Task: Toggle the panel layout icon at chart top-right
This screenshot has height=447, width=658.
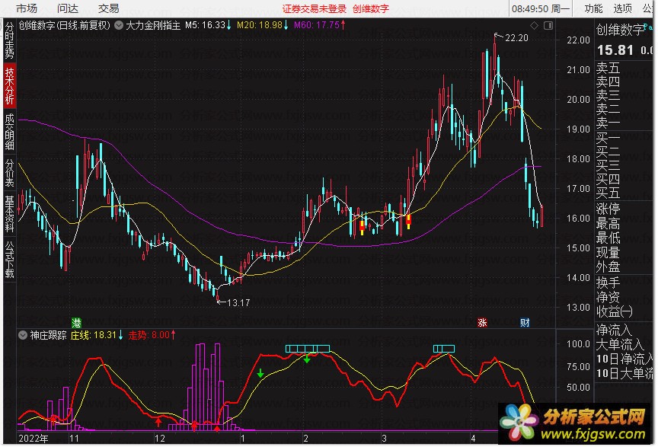Action: [x=548, y=26]
